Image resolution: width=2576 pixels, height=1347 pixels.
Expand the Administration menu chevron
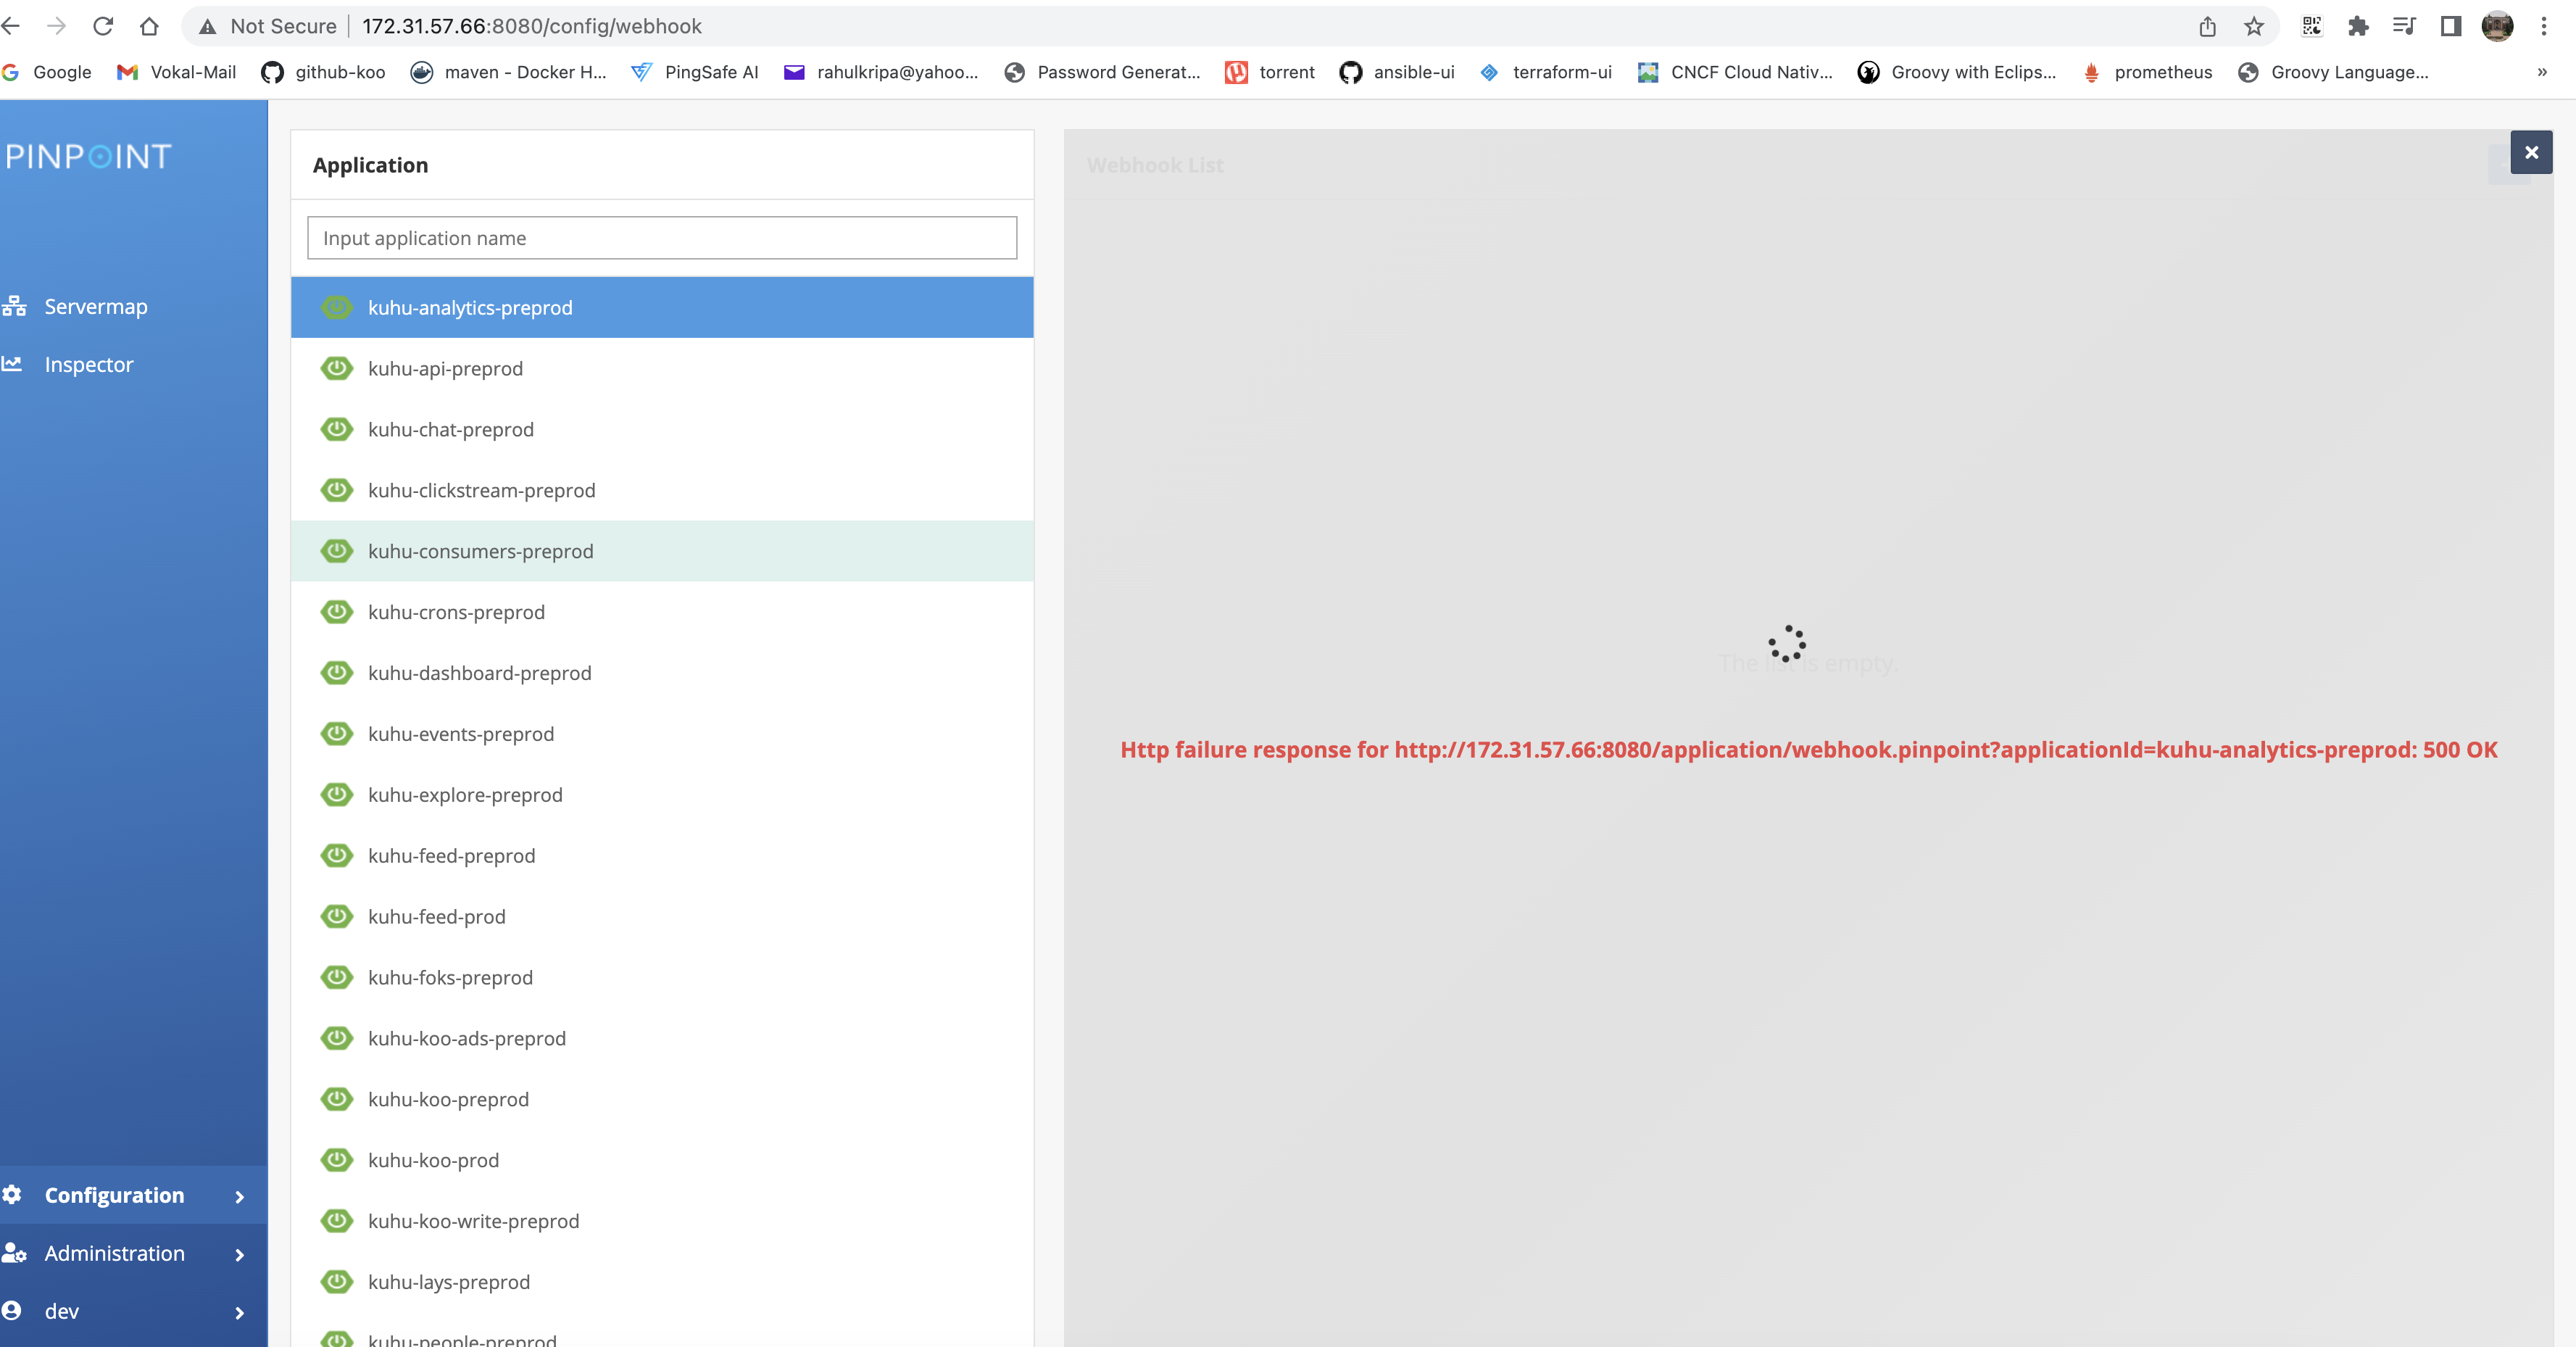click(239, 1254)
